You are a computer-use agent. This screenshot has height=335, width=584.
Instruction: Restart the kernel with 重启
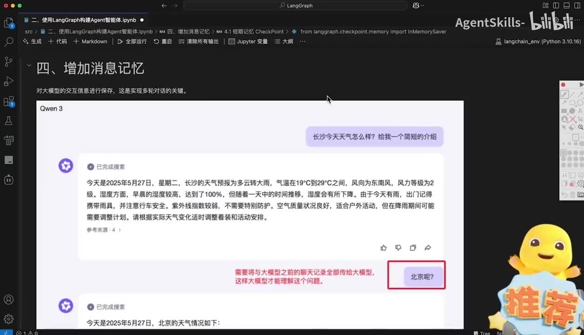(163, 41)
